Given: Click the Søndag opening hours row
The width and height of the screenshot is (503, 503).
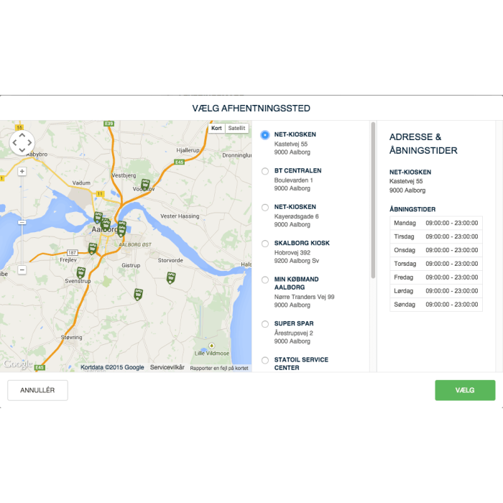Looking at the screenshot, I should click(436, 305).
